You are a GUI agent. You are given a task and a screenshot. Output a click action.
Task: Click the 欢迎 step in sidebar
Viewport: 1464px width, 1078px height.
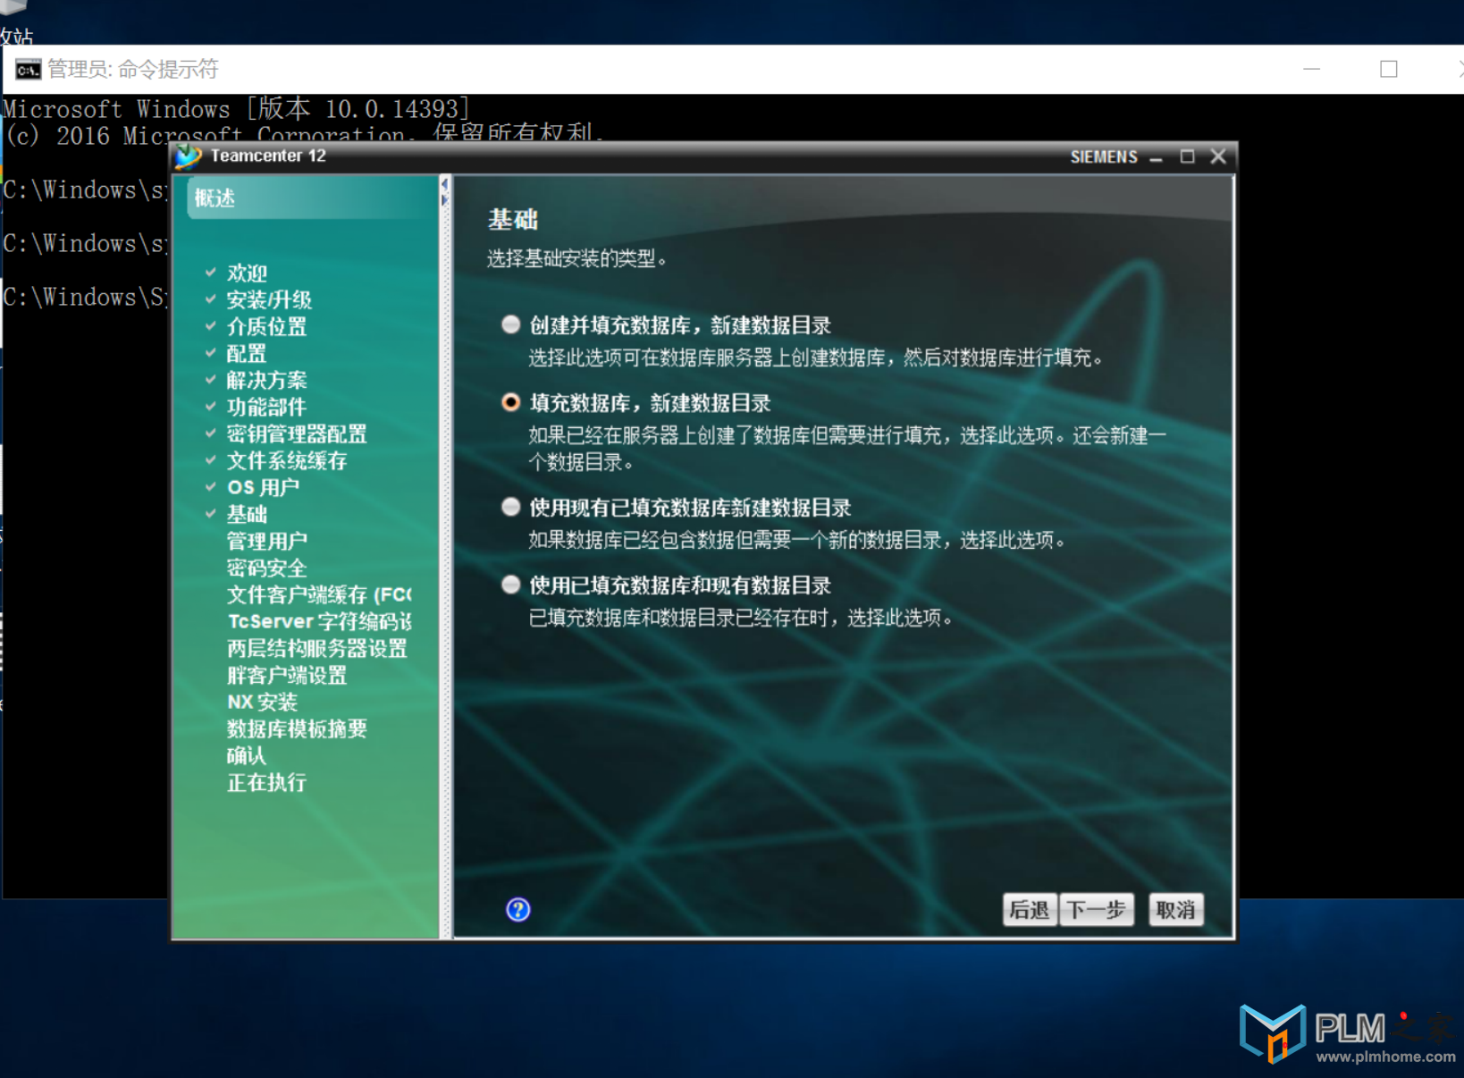pyautogui.click(x=247, y=273)
